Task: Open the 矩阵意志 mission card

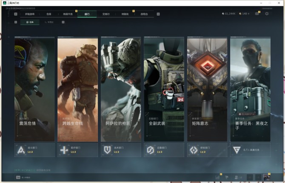Action: pyautogui.click(x=207, y=89)
